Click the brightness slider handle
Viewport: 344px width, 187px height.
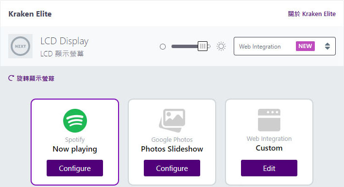203,46
